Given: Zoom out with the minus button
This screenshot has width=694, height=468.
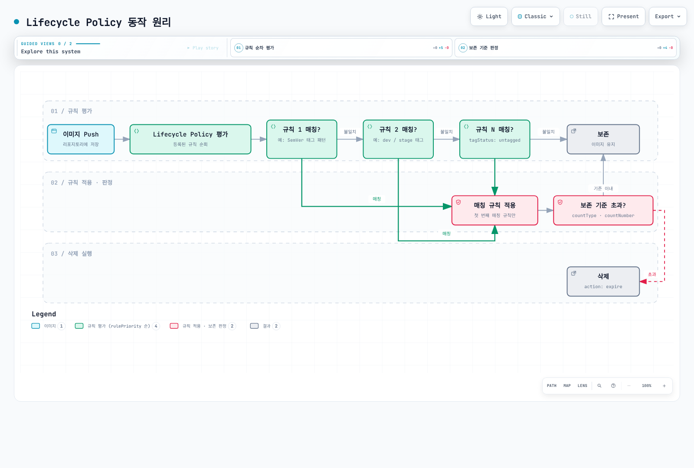Looking at the screenshot, I should pyautogui.click(x=629, y=386).
